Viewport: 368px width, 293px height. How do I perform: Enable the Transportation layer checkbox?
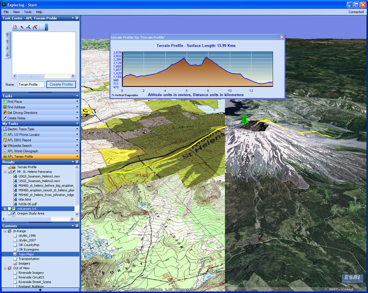click(15, 259)
